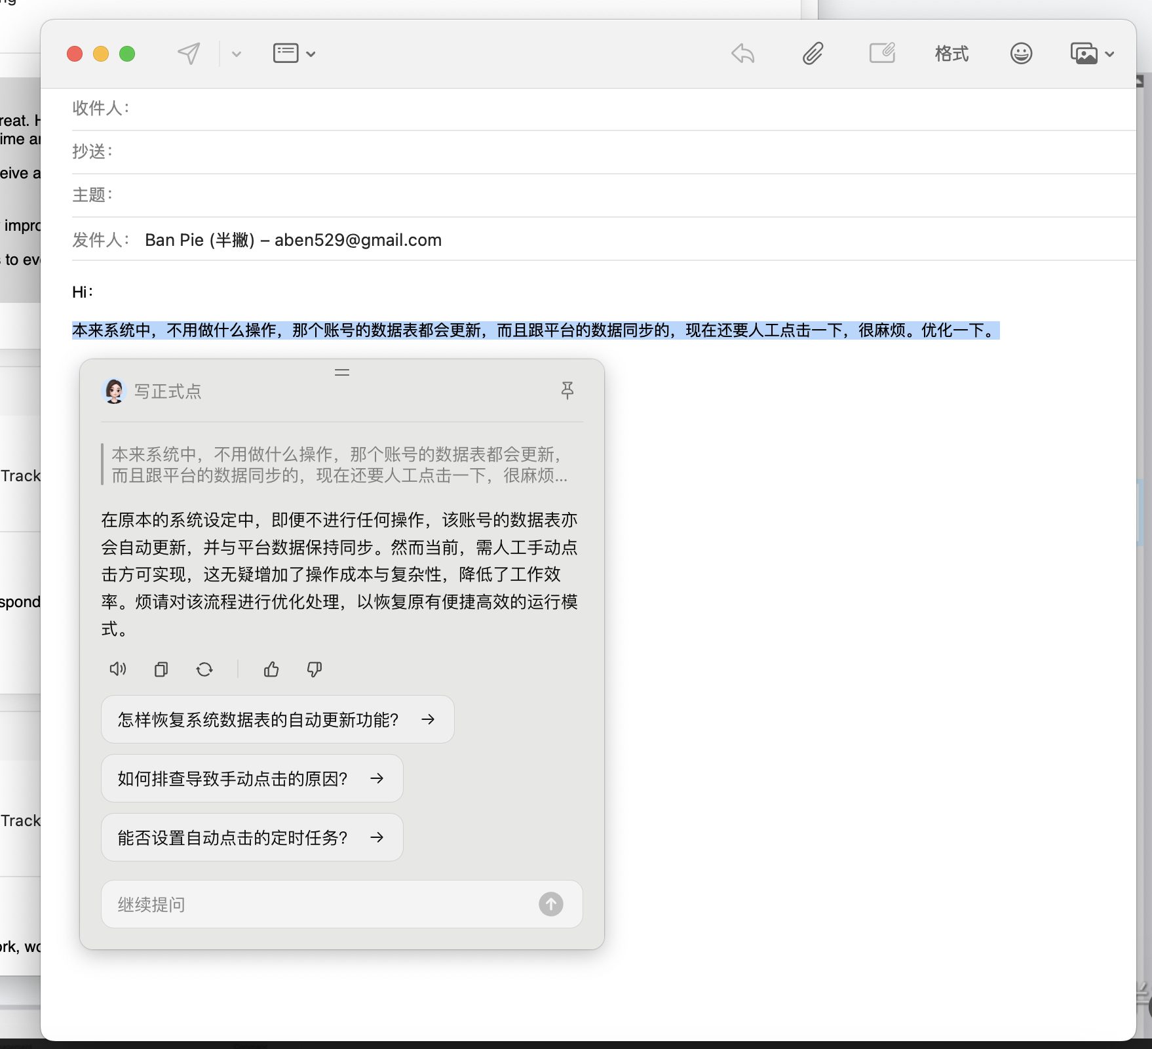
Task: Open the send options dropdown chevron
Action: pyautogui.click(x=237, y=54)
